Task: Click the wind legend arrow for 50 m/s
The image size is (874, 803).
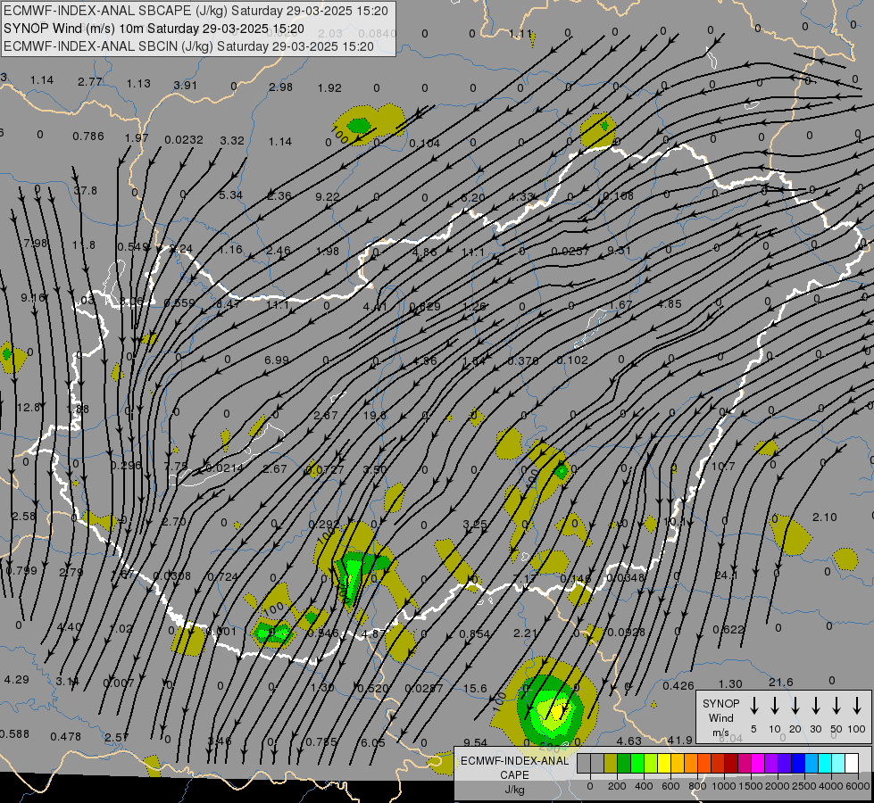Action: point(837,706)
